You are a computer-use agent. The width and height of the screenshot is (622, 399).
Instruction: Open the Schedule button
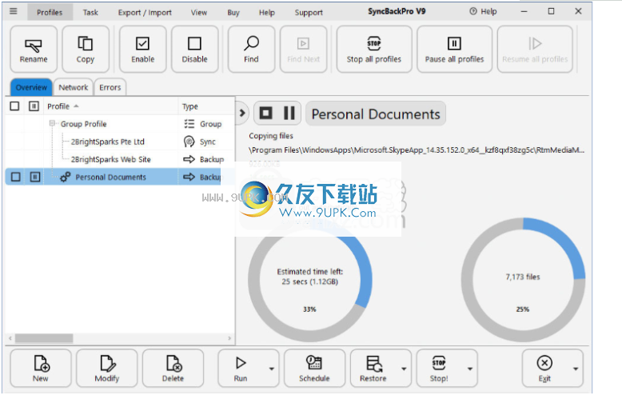[x=314, y=368]
